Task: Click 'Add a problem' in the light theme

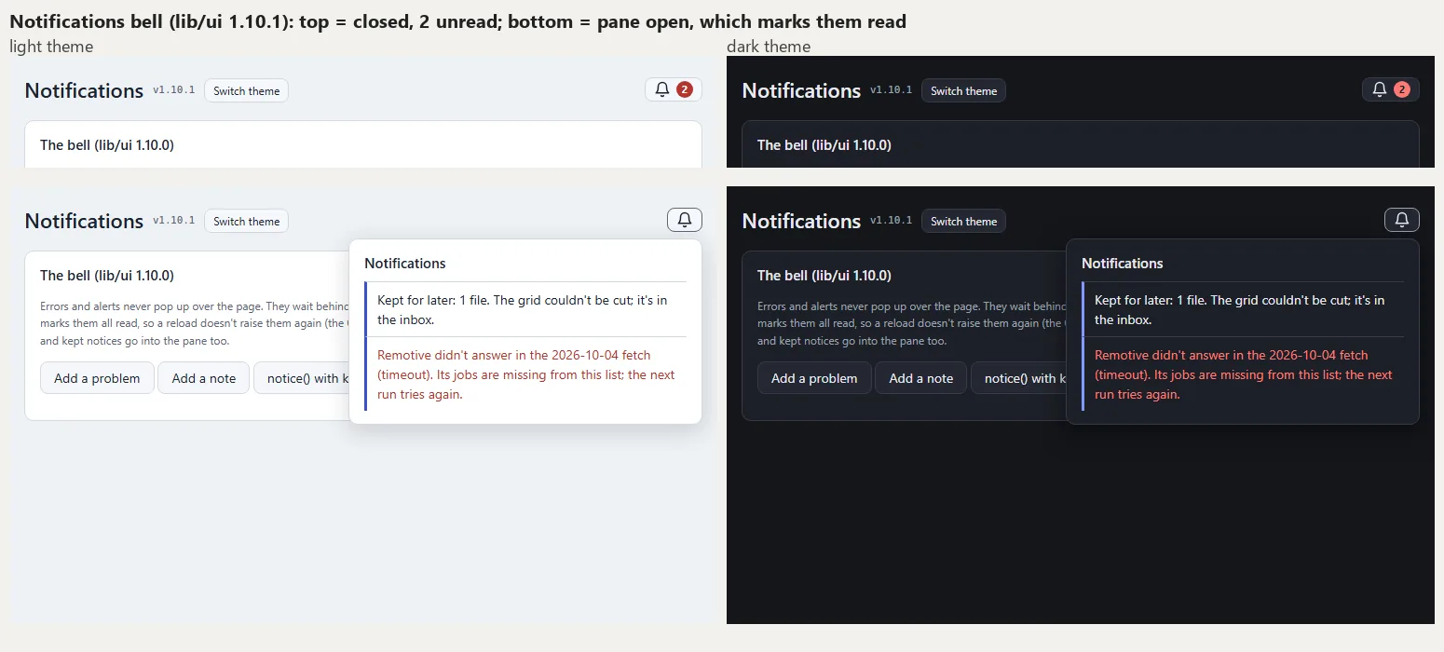Action: 97,378
